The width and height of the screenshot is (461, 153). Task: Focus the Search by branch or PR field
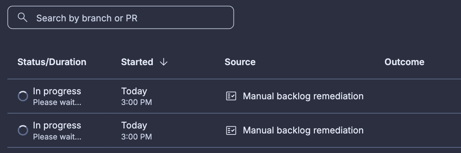point(121,17)
